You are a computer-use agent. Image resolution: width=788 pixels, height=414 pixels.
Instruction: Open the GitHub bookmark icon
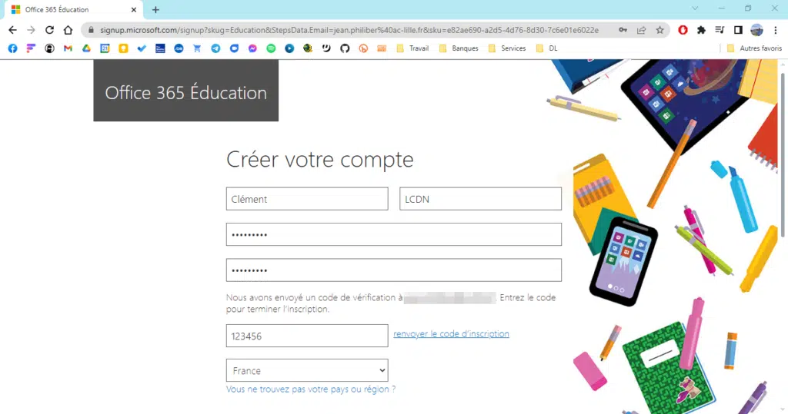pyautogui.click(x=345, y=48)
